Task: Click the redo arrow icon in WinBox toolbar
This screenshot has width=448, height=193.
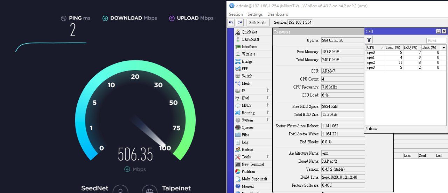Action: click(240, 22)
